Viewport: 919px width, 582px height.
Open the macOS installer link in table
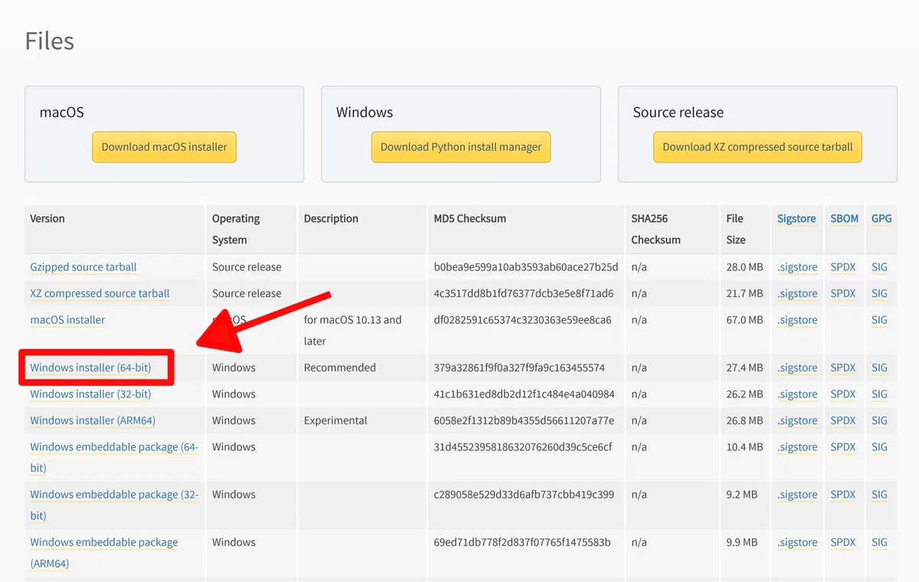pyautogui.click(x=67, y=320)
